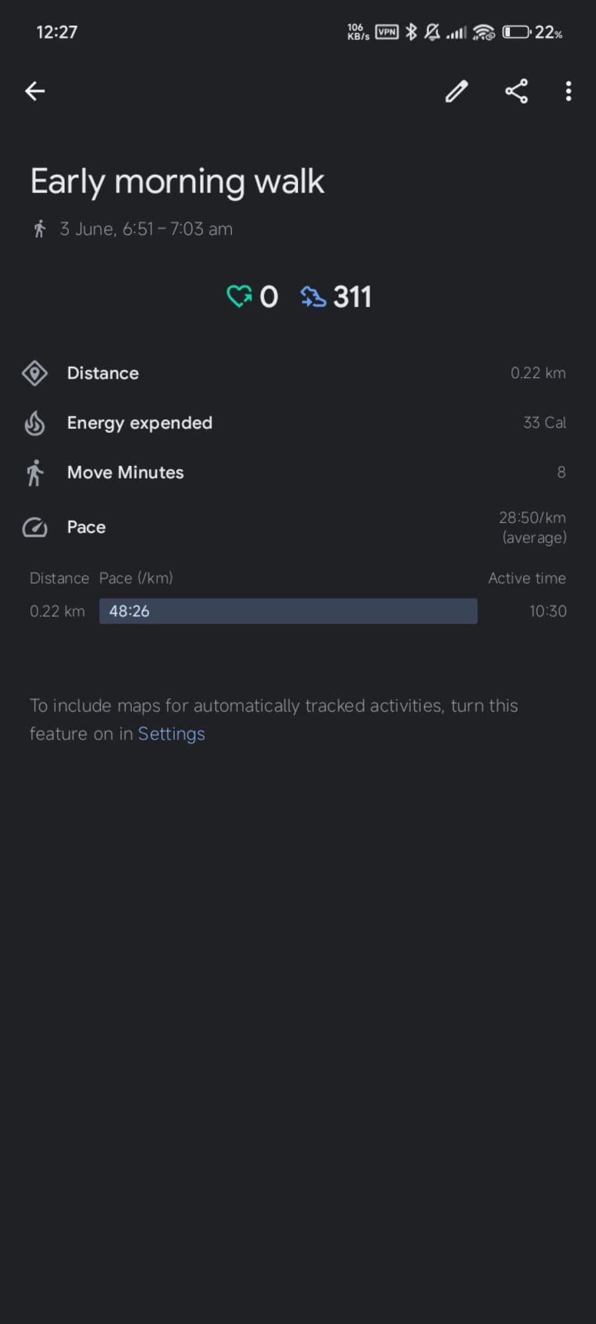Viewport: 596px width, 1324px height.
Task: Tap the Energy expended flame icon
Action: (x=34, y=423)
